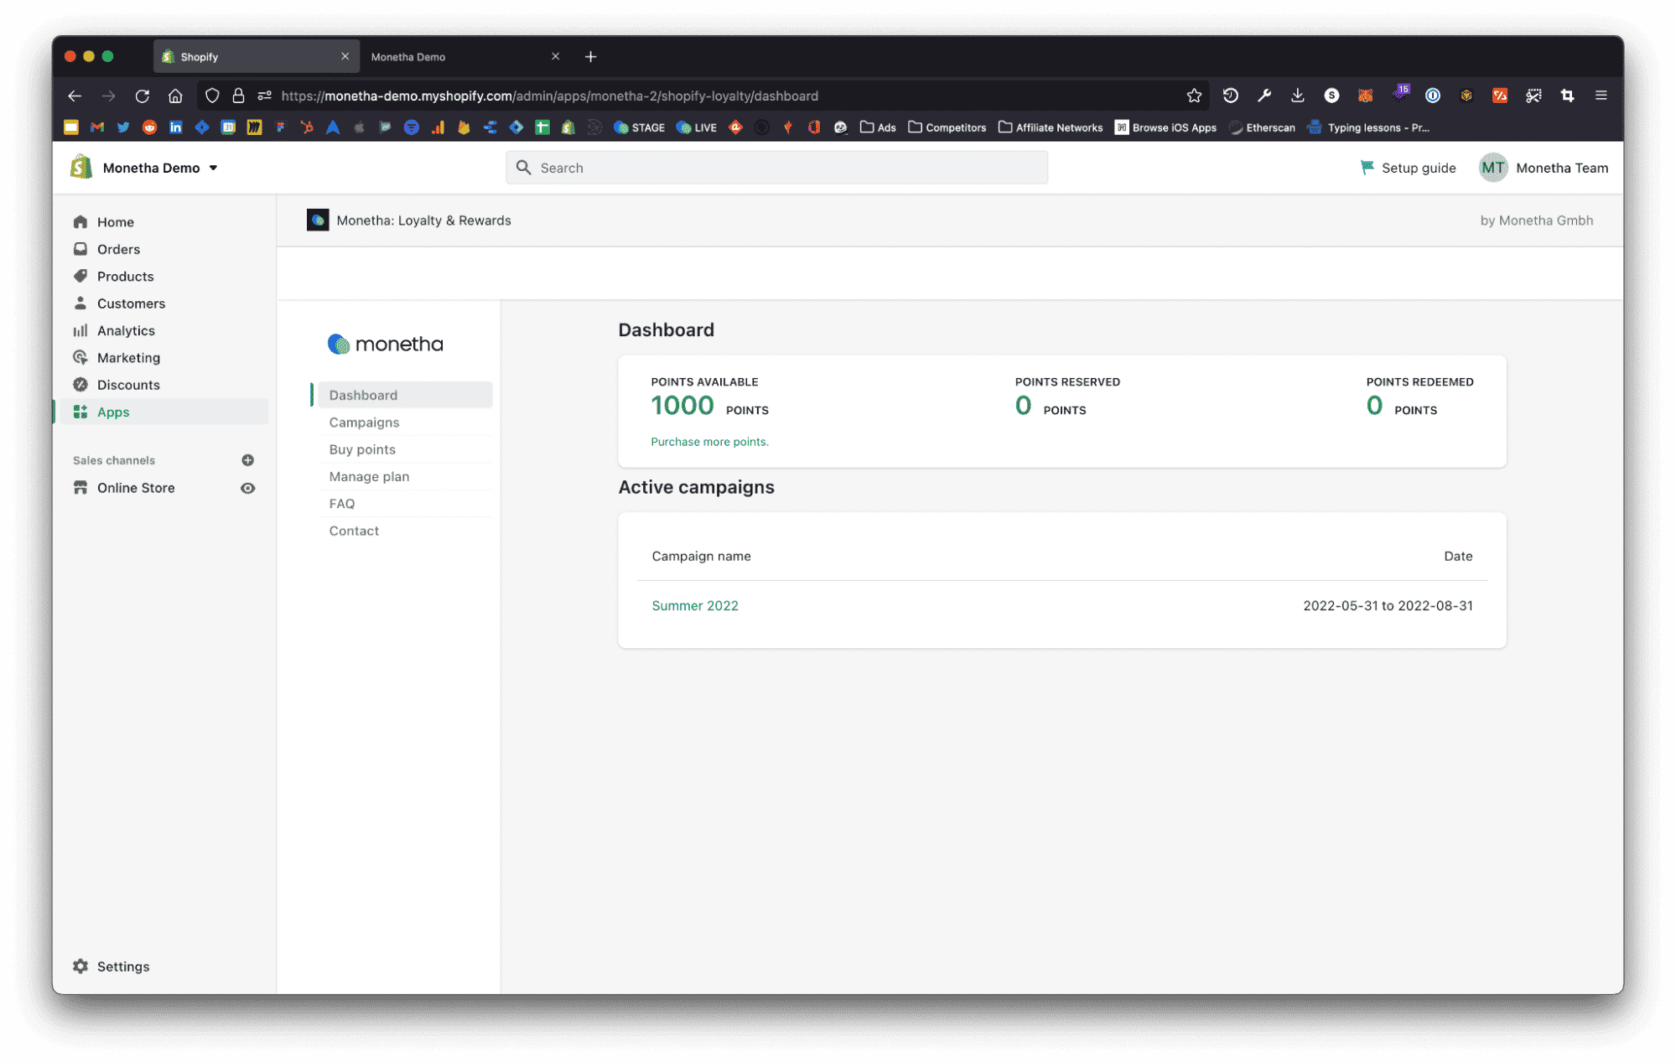Open 1Password extension icon
The width and height of the screenshot is (1676, 1063).
click(x=1433, y=96)
